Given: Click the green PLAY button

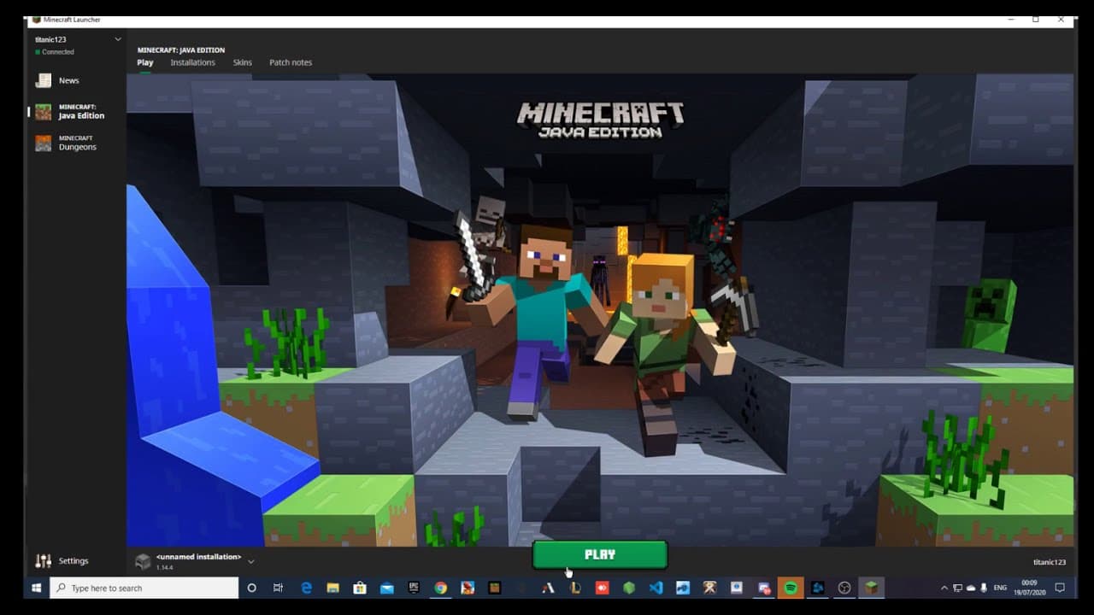Looking at the screenshot, I should tap(599, 554).
